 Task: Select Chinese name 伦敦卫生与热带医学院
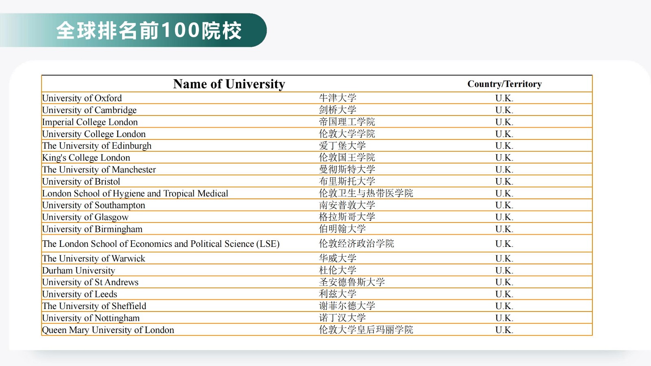pyautogui.click(x=366, y=193)
